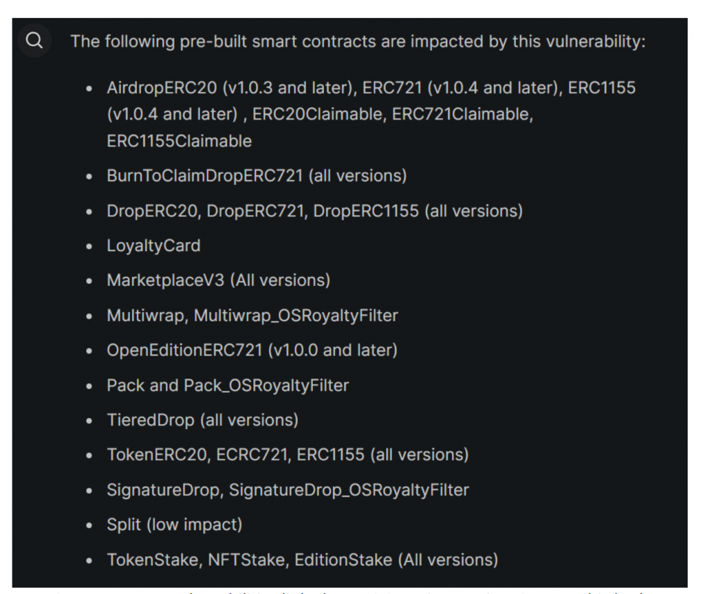Click the LoyaltyCard list item
The image size is (712, 594).
(x=154, y=246)
